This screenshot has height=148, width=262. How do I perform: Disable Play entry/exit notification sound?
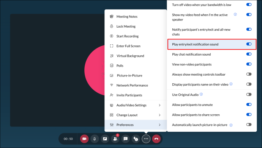click(249, 44)
